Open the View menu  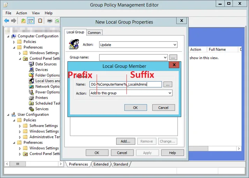36,13
